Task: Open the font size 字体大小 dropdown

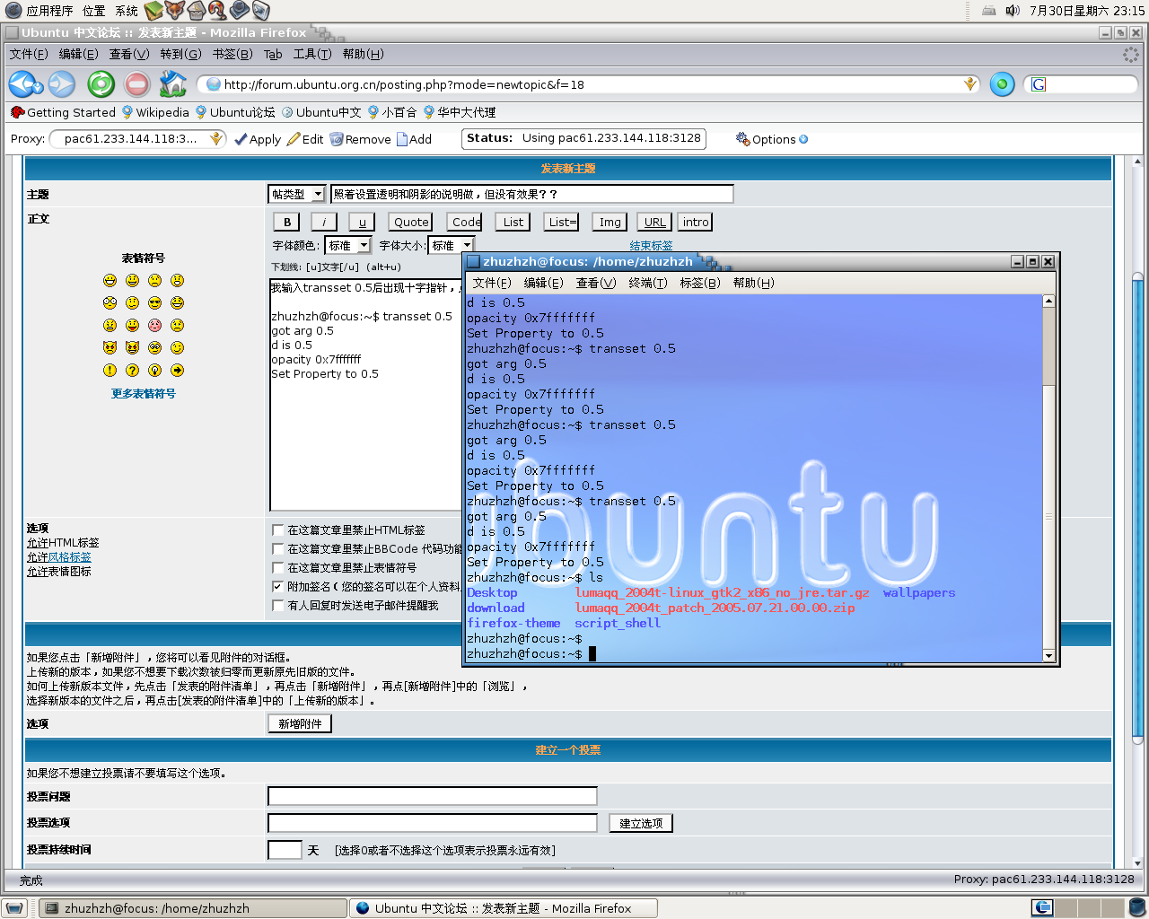Action: pyautogui.click(x=451, y=245)
